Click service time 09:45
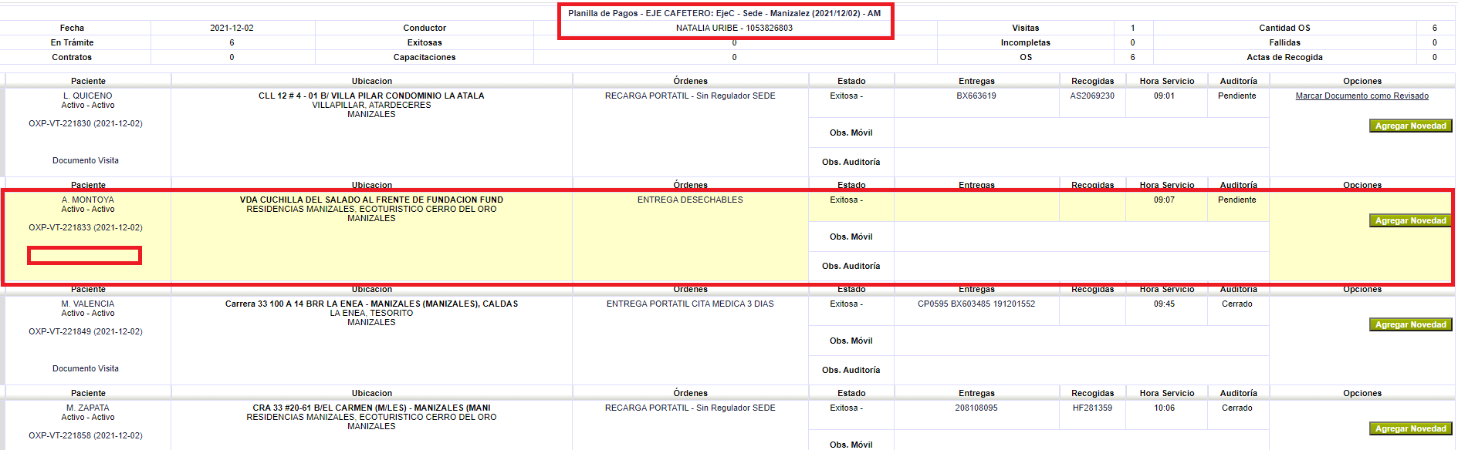 click(x=1164, y=304)
